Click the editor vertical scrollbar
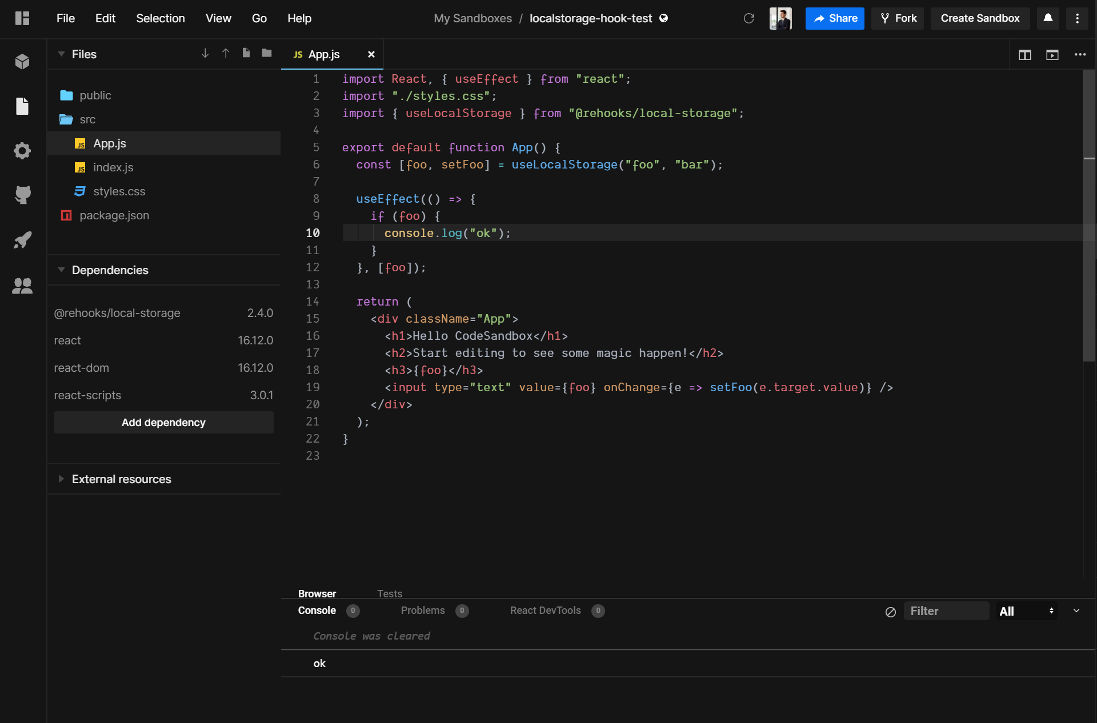Viewport: 1097px width, 723px height. tap(1090, 216)
